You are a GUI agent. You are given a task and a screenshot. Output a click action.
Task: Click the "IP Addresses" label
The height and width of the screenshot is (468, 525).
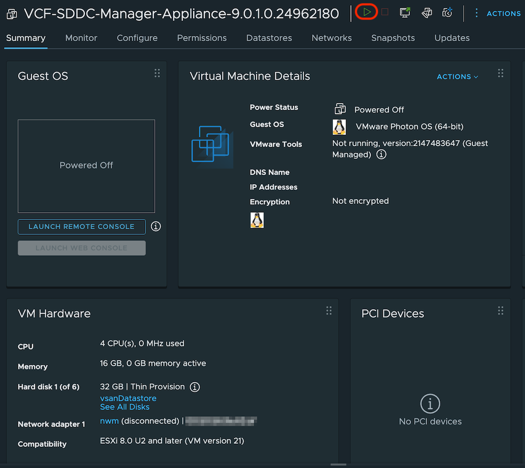274,187
